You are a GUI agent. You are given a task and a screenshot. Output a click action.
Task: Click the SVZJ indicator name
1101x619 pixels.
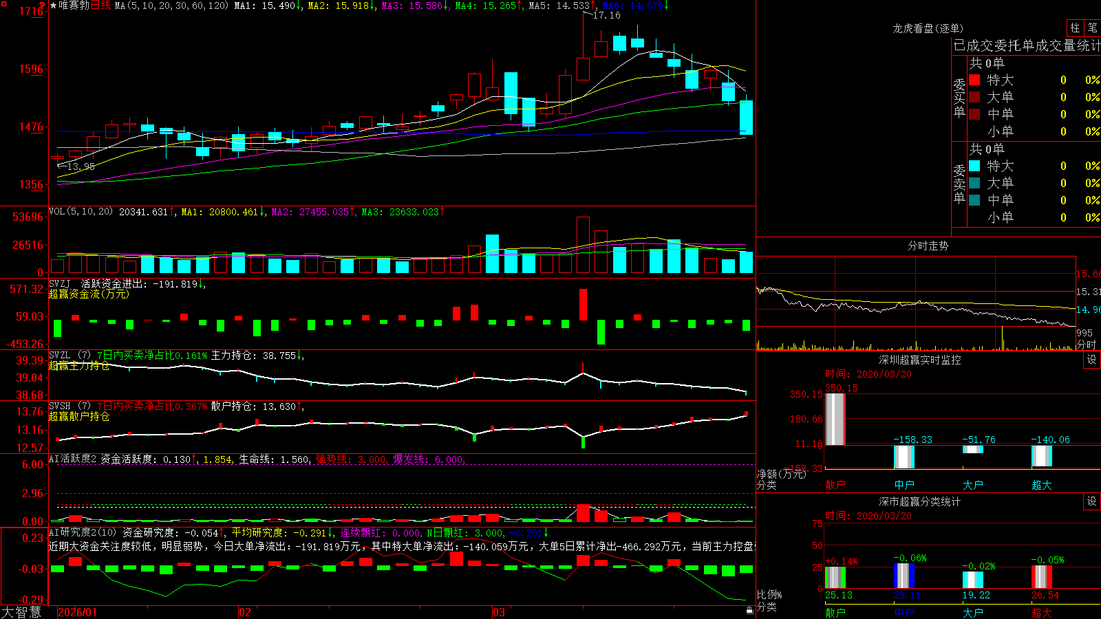[x=59, y=284]
